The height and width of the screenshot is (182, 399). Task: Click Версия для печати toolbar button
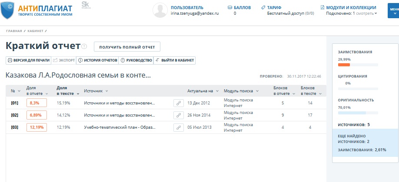click(x=28, y=60)
